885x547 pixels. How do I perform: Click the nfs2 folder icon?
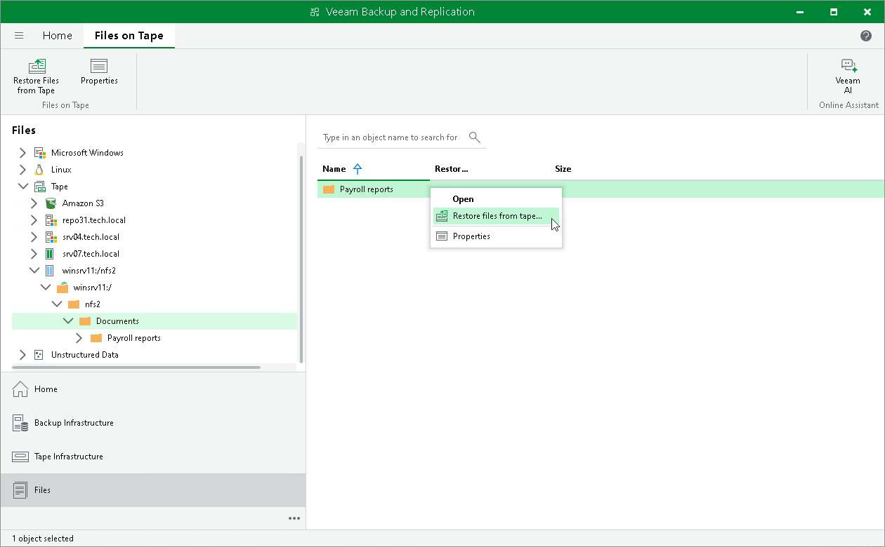coord(74,304)
